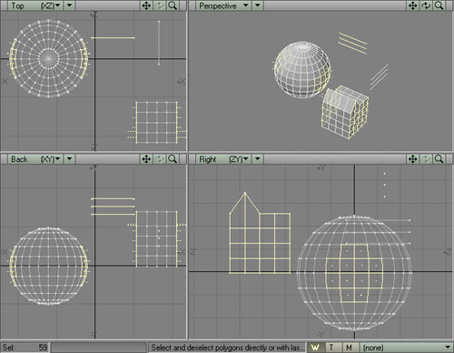Click the zoom magnifier in Back viewport
454x353 pixels.
pyautogui.click(x=173, y=159)
